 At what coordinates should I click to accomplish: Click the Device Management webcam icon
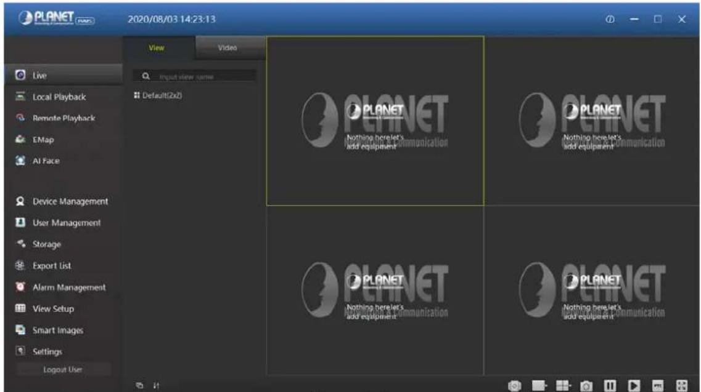click(20, 201)
